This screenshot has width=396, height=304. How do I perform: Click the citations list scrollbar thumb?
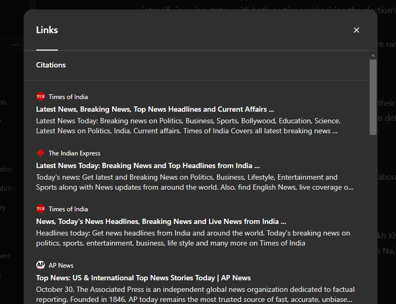pos(373,96)
